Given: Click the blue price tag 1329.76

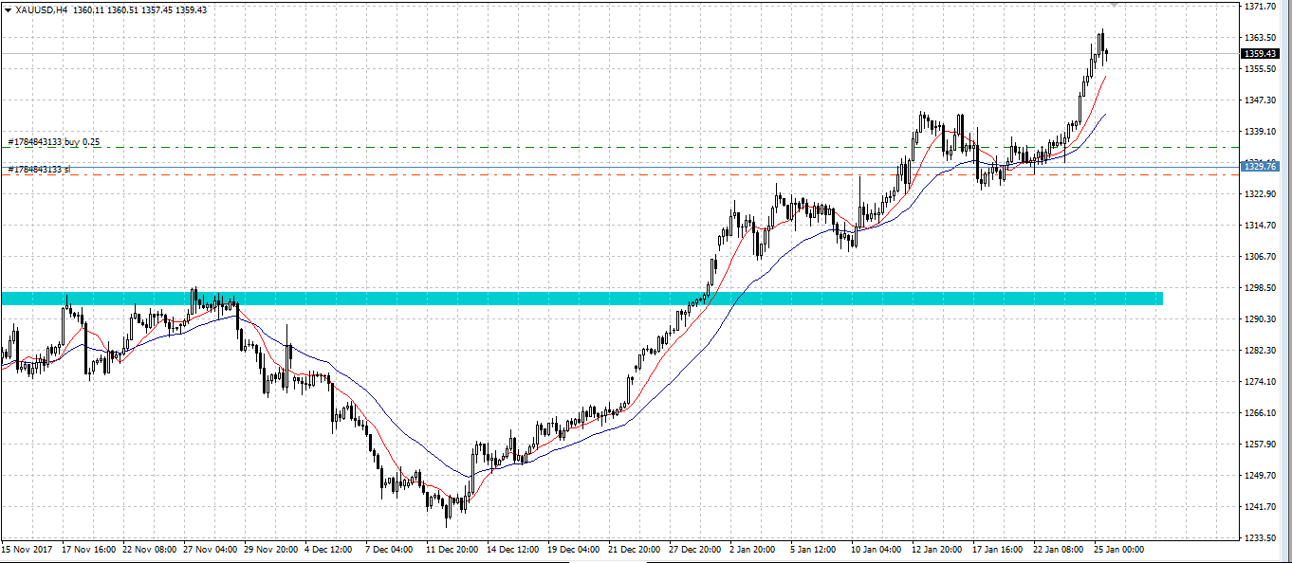Looking at the screenshot, I should click(1260, 167).
